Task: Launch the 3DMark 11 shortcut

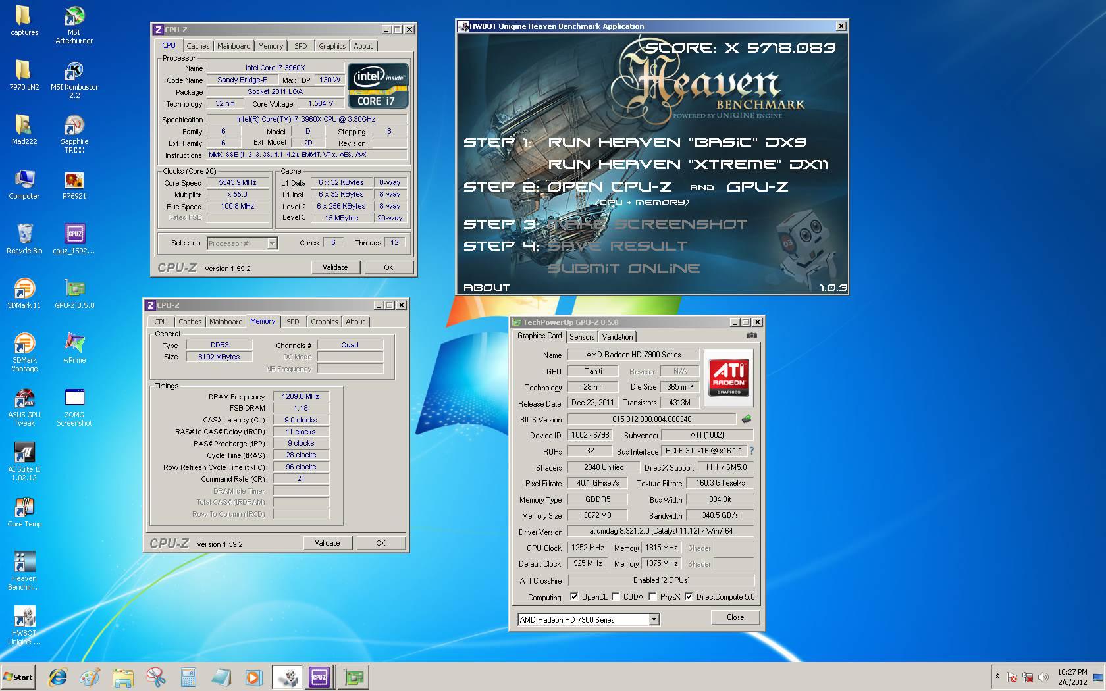Action: click(x=24, y=294)
